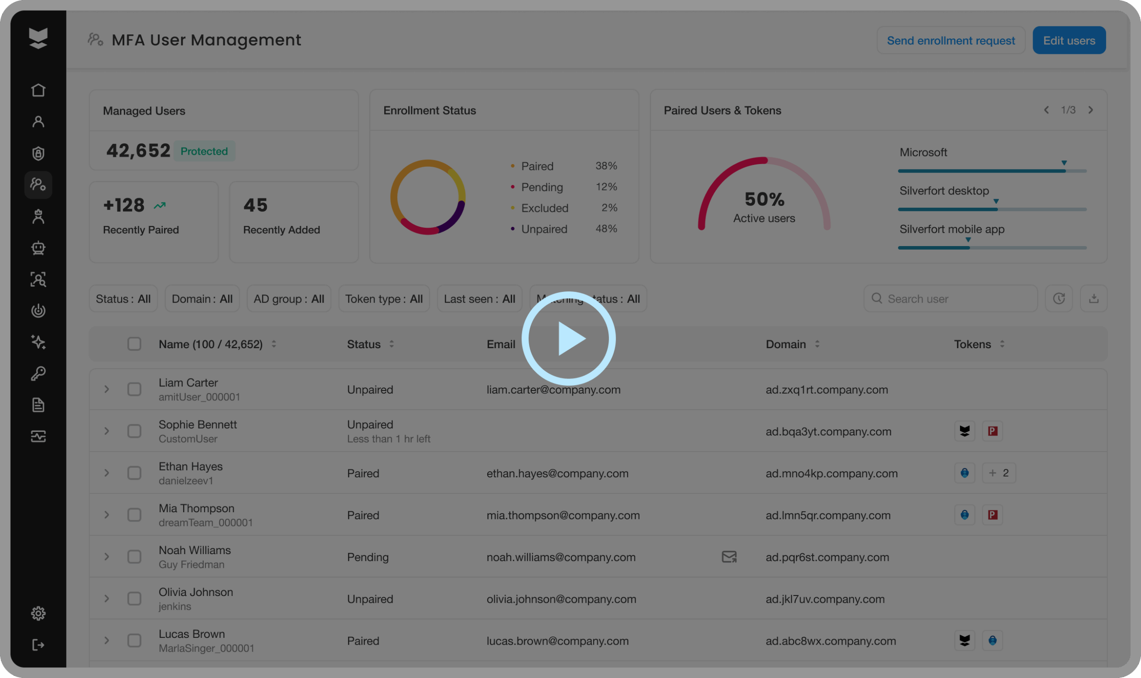Tick the checkbox for Mia Thompson
The image size is (1141, 678).
tap(134, 515)
